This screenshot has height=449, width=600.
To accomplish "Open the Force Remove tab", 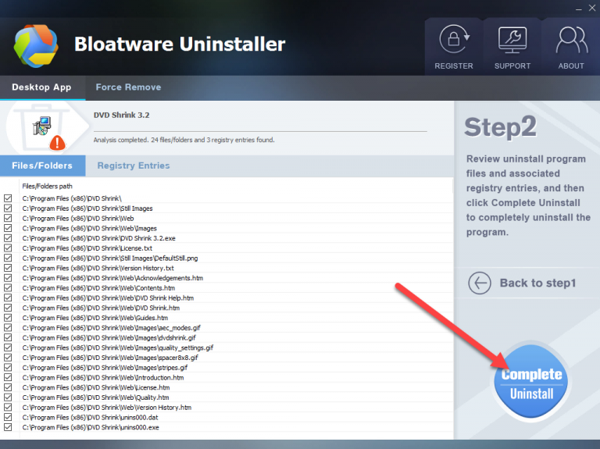I will click(x=128, y=87).
